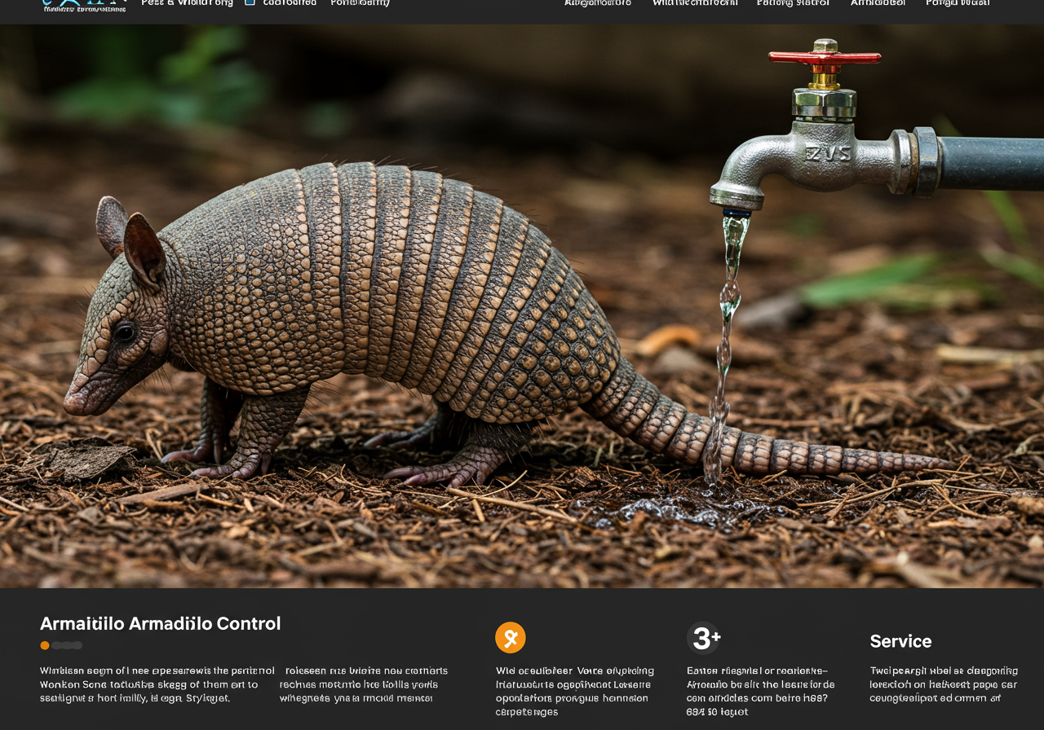Image resolution: width=1044 pixels, height=730 pixels.
Task: Click the small blue icon beside Customized
Action: point(249,4)
